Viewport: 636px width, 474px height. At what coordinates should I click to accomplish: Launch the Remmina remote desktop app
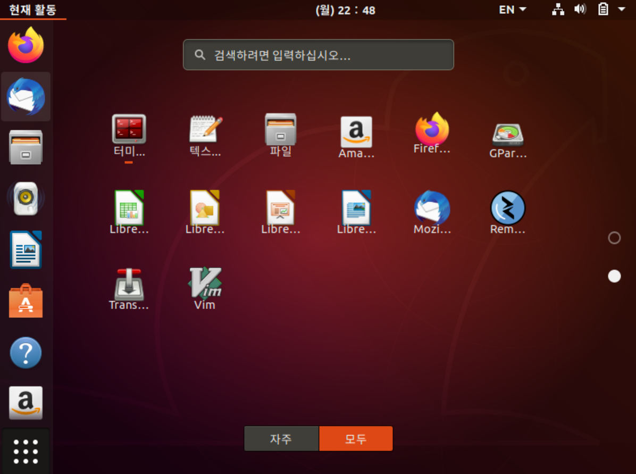pyautogui.click(x=508, y=212)
